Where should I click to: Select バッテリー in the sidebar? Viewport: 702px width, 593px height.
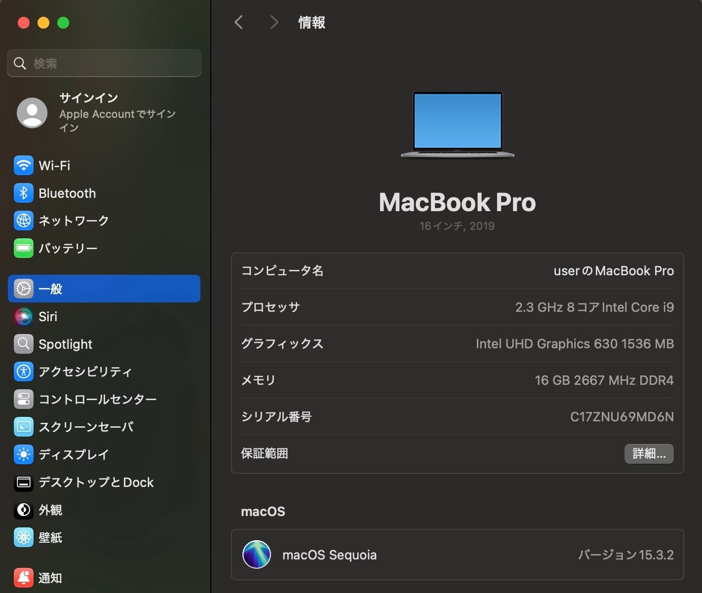104,248
